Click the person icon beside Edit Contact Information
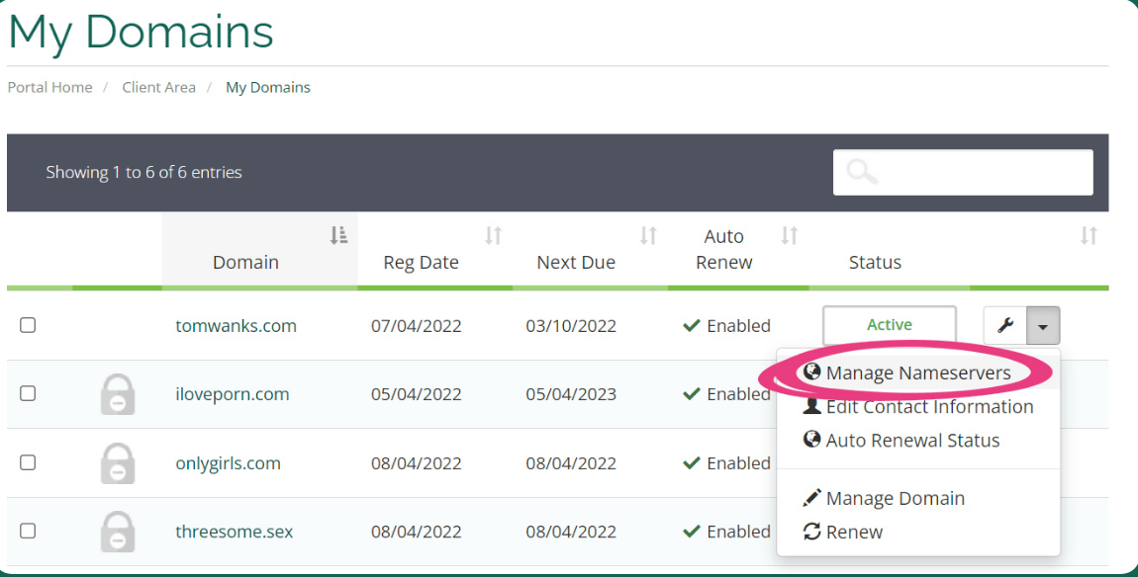Image resolution: width=1138 pixels, height=577 pixels. pos(812,406)
